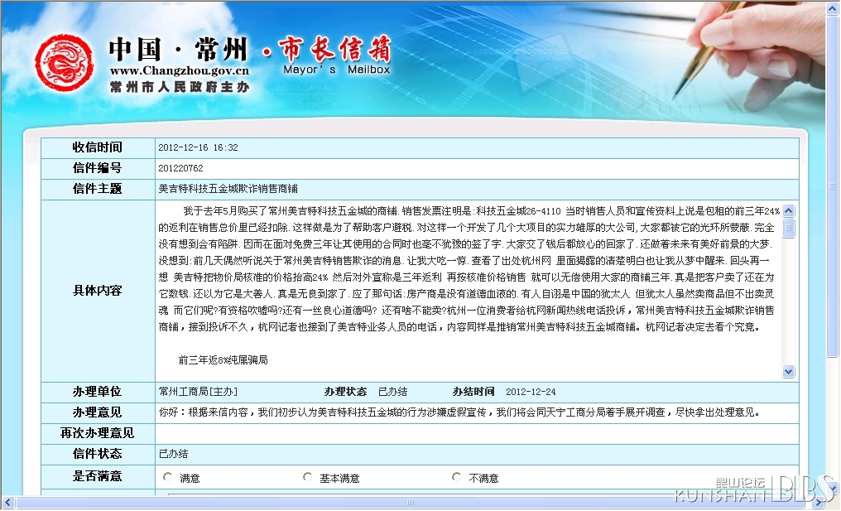Click the page horizontal scrollbar thumb
This screenshot has width=841, height=511.
click(x=411, y=503)
